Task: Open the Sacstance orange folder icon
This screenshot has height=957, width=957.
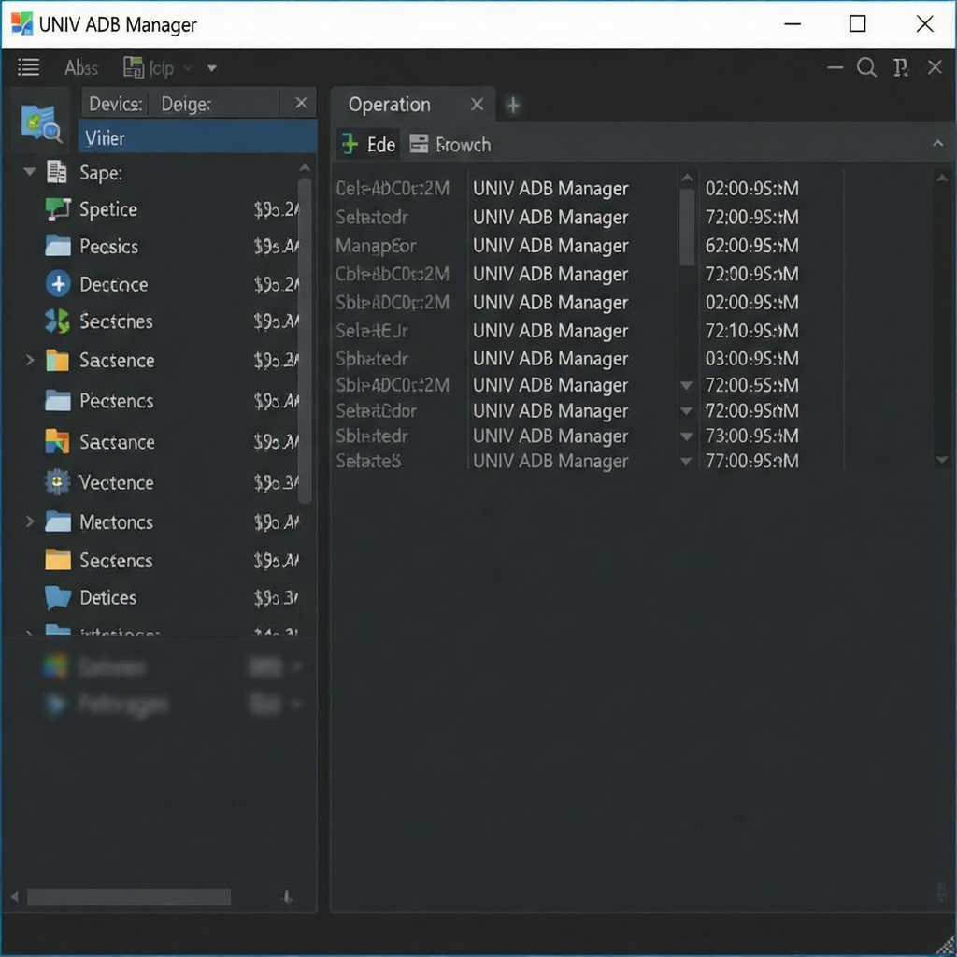Action: (x=57, y=441)
